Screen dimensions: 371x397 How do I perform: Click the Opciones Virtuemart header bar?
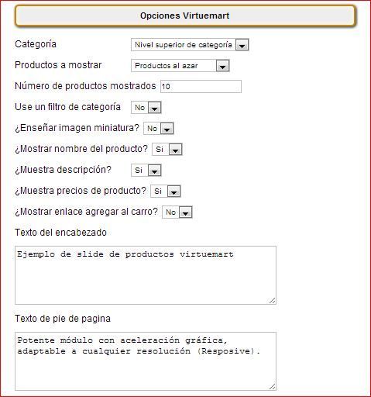coord(185,16)
